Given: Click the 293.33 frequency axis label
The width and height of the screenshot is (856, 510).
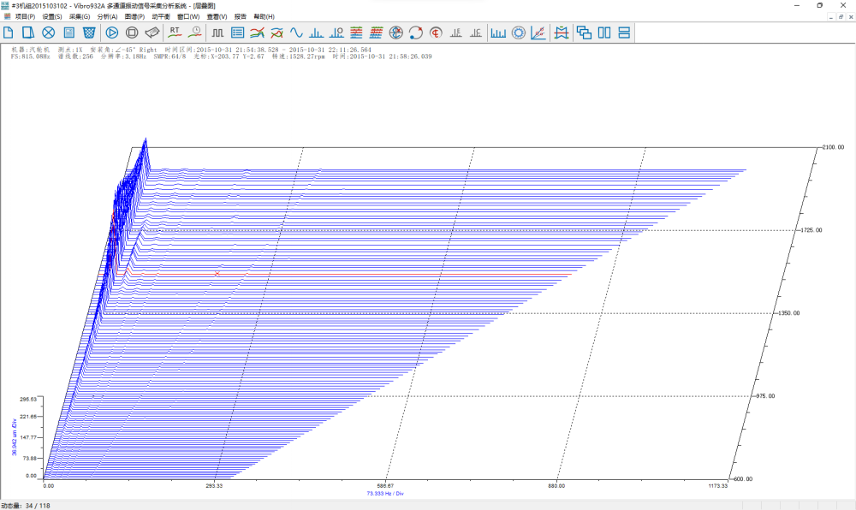Looking at the screenshot, I should [215, 486].
